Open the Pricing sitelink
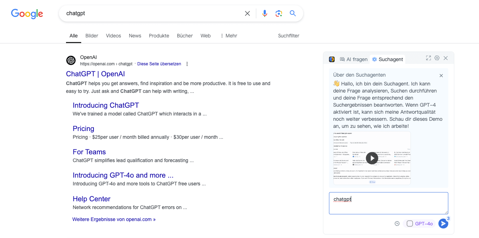This screenshot has width=479, height=238. (83, 129)
